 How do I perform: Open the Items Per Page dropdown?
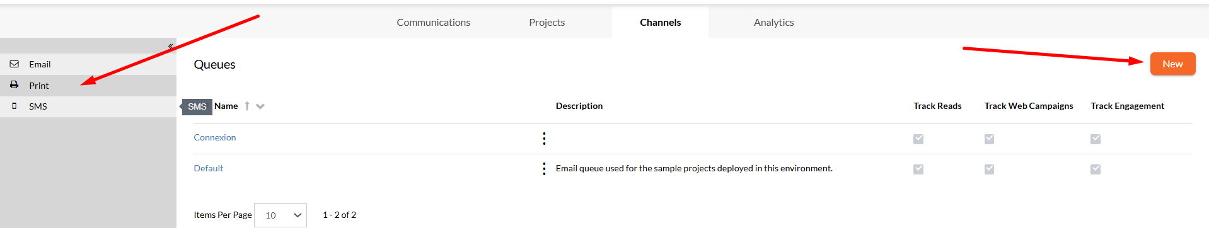click(x=281, y=215)
